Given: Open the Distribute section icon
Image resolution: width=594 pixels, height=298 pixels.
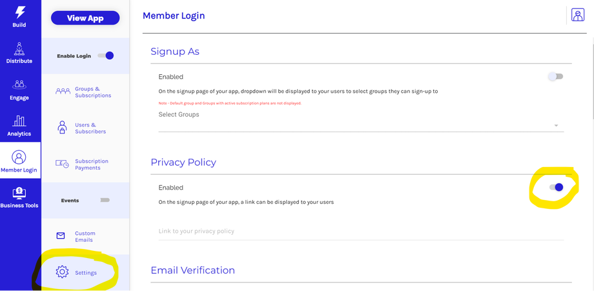Looking at the screenshot, I should (x=19, y=49).
